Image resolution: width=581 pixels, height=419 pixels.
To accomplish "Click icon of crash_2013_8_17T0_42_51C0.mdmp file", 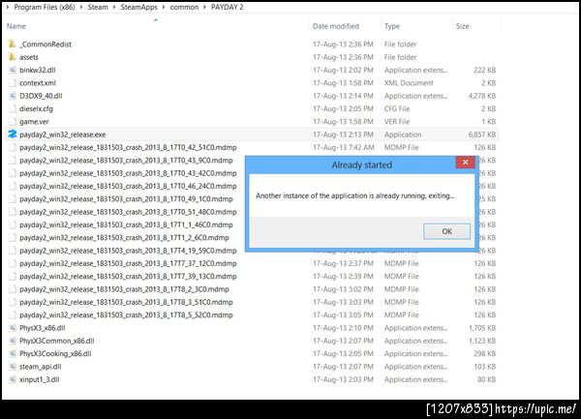I will tap(13, 147).
